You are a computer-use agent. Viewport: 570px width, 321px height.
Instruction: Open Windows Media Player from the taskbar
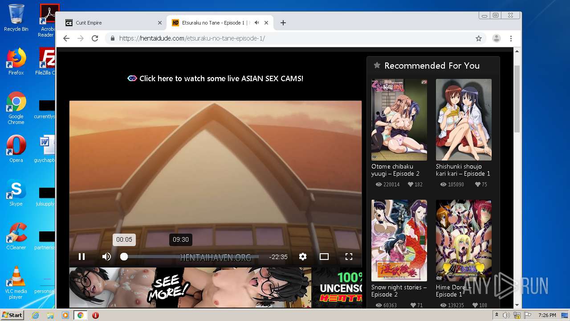click(x=65, y=315)
